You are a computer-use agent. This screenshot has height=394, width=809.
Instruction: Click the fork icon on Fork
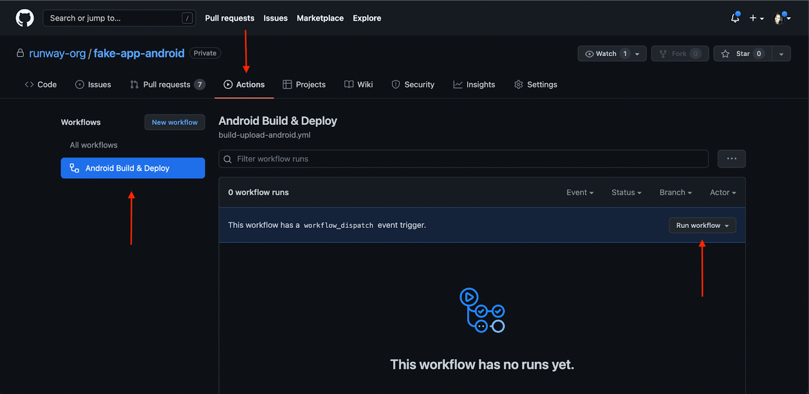(x=663, y=54)
